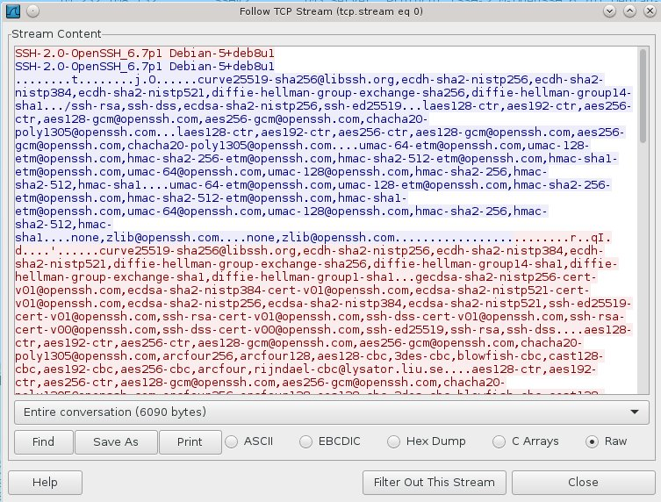Select the C Arrays display format
Screen dimensions: 661x502
[526, 441]
